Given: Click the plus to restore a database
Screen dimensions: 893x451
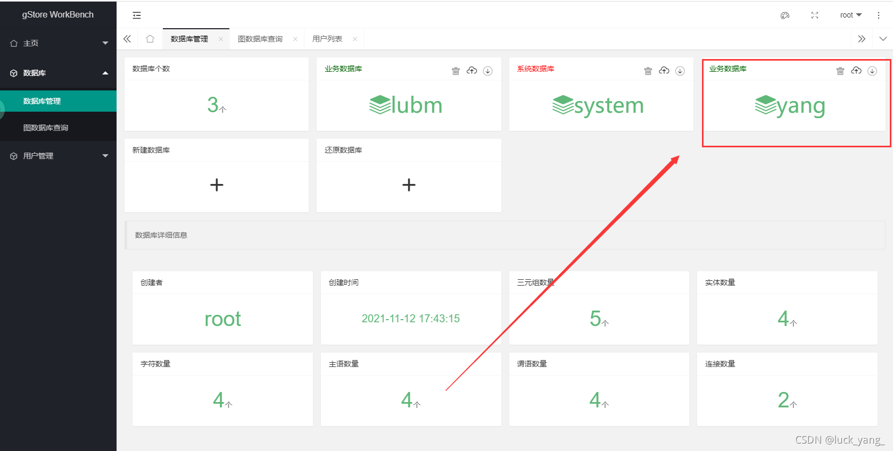Looking at the screenshot, I should [x=409, y=185].
